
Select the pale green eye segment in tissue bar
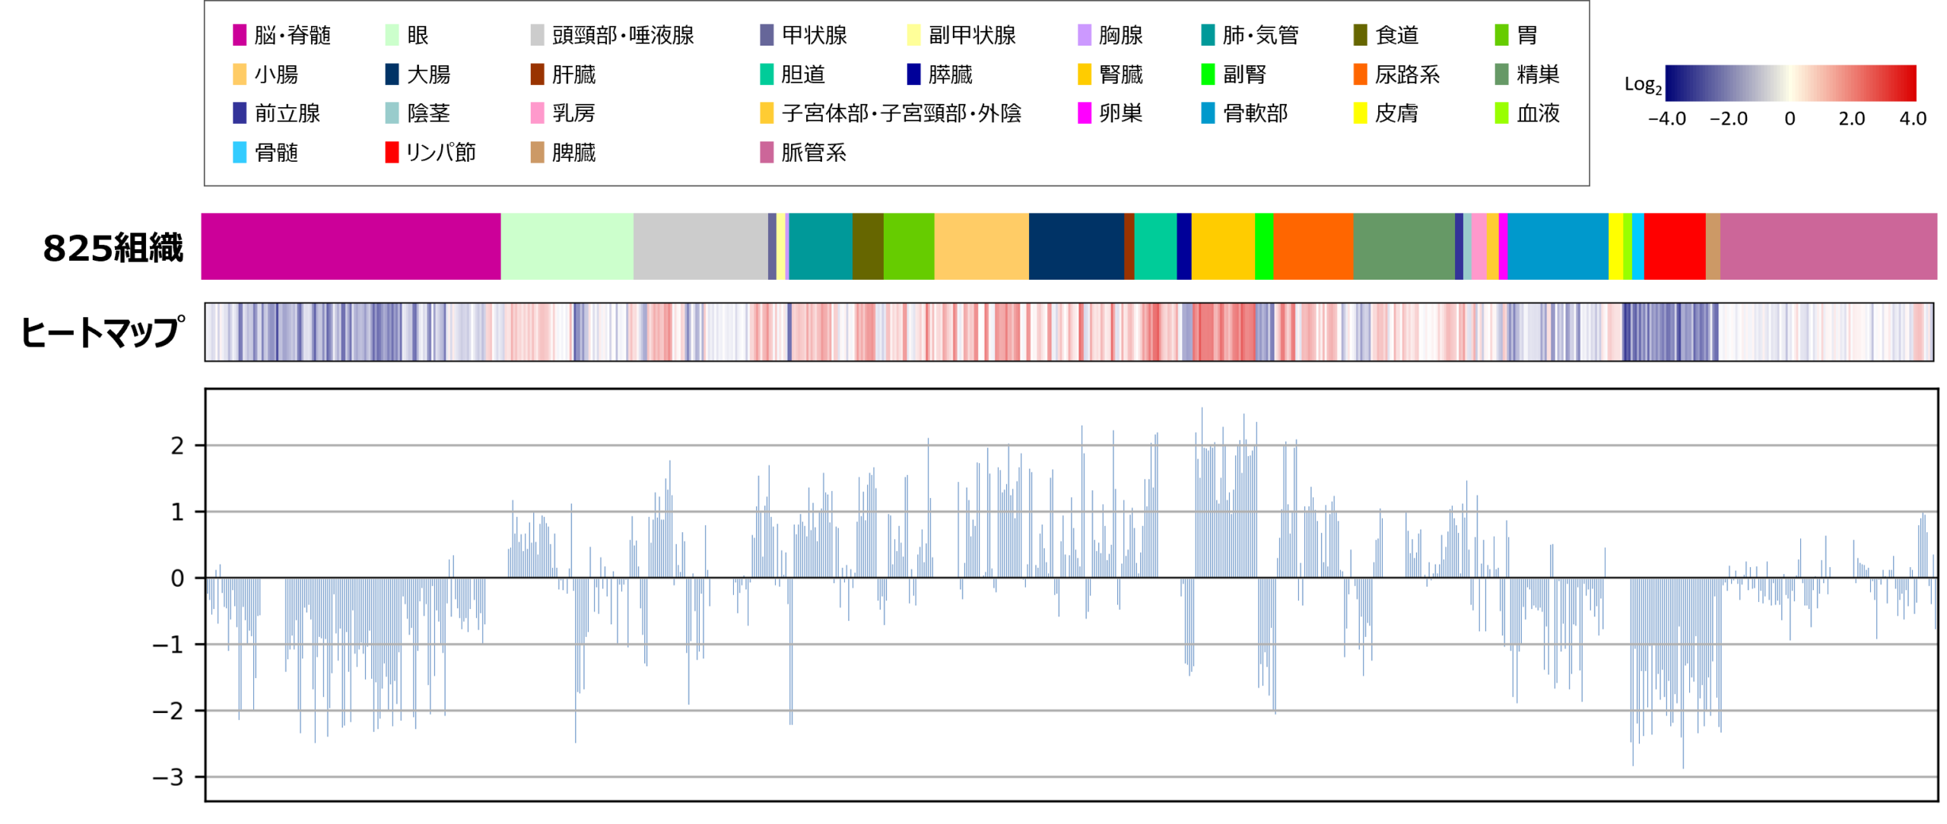pos(567,246)
